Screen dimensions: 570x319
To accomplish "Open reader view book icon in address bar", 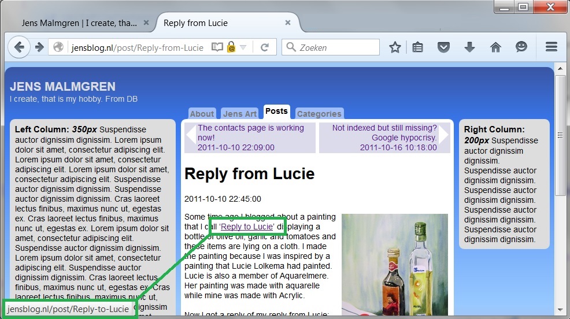I will (217, 47).
